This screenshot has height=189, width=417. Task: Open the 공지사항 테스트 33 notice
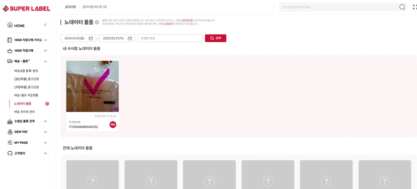pyautogui.click(x=94, y=7)
